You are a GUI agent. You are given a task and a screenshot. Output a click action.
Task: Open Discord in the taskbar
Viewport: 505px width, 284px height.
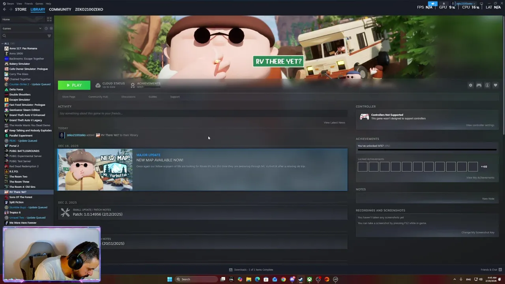tap(292, 279)
